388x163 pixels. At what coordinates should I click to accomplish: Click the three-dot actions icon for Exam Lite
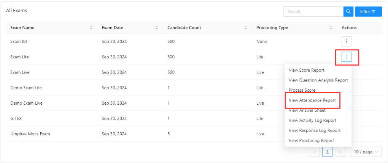[x=347, y=57]
